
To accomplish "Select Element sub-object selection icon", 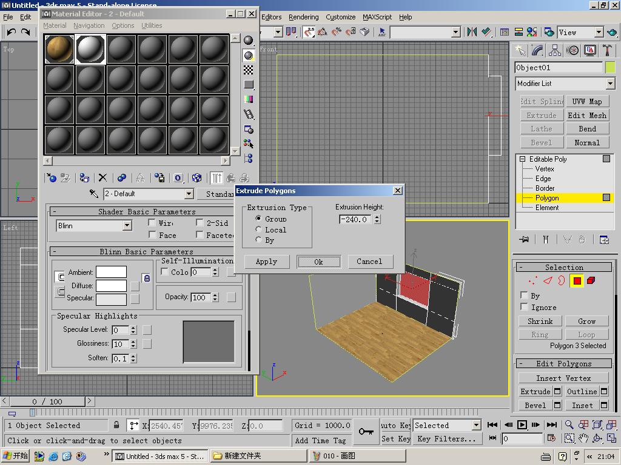I will click(591, 281).
